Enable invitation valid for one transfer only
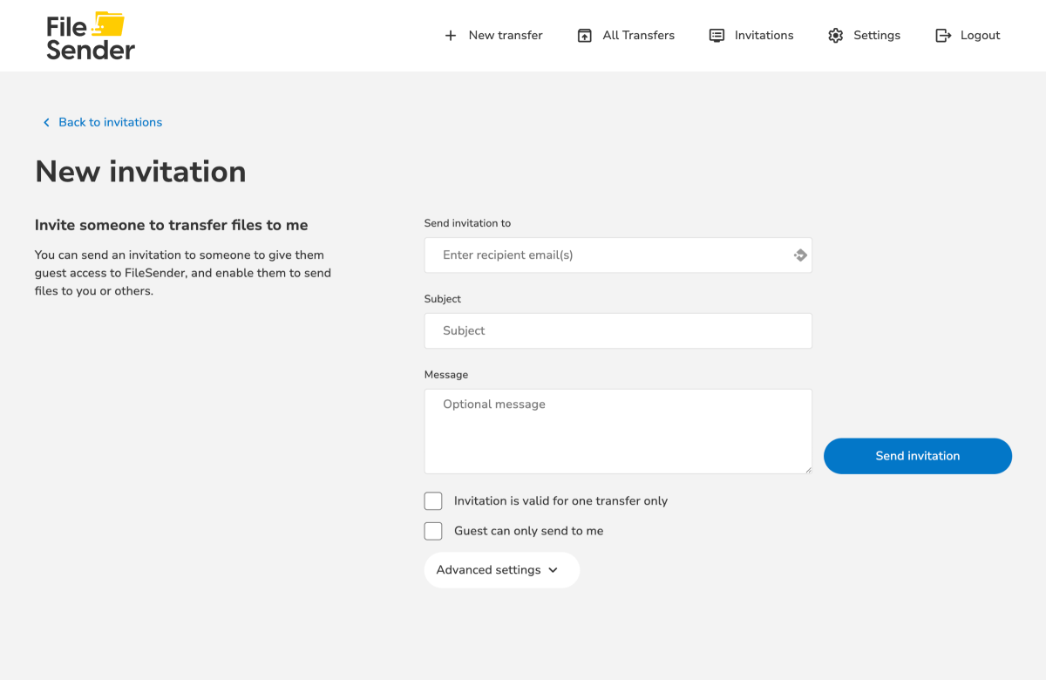1046x680 pixels. 433,501
